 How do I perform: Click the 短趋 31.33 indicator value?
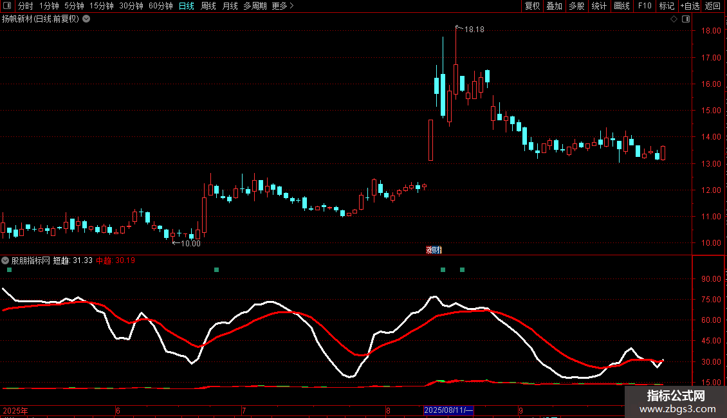[73, 260]
